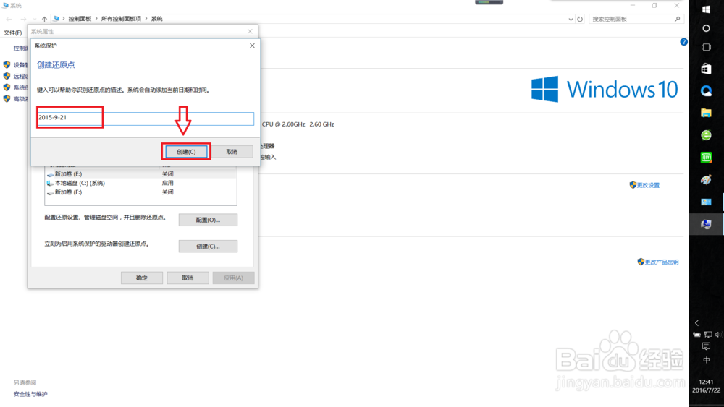The width and height of the screenshot is (724, 407).
Task: Go up one level with the up arrow
Action: [44, 19]
